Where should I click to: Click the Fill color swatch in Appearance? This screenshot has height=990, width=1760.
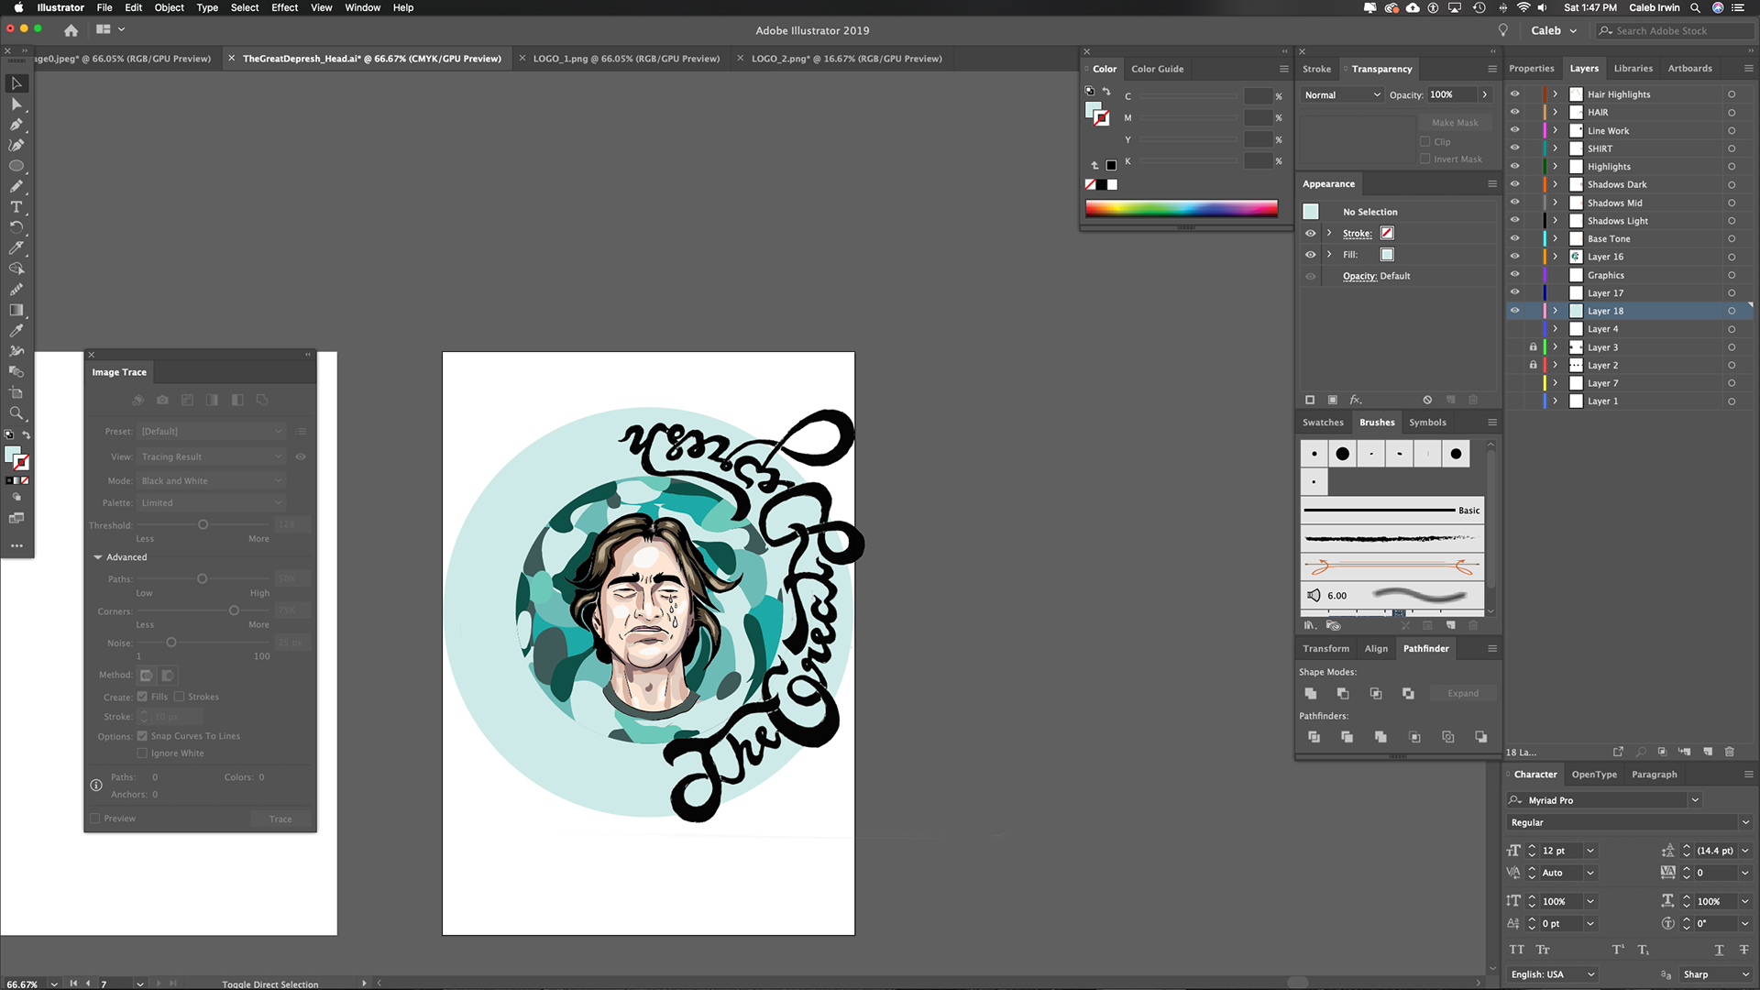[x=1387, y=255]
